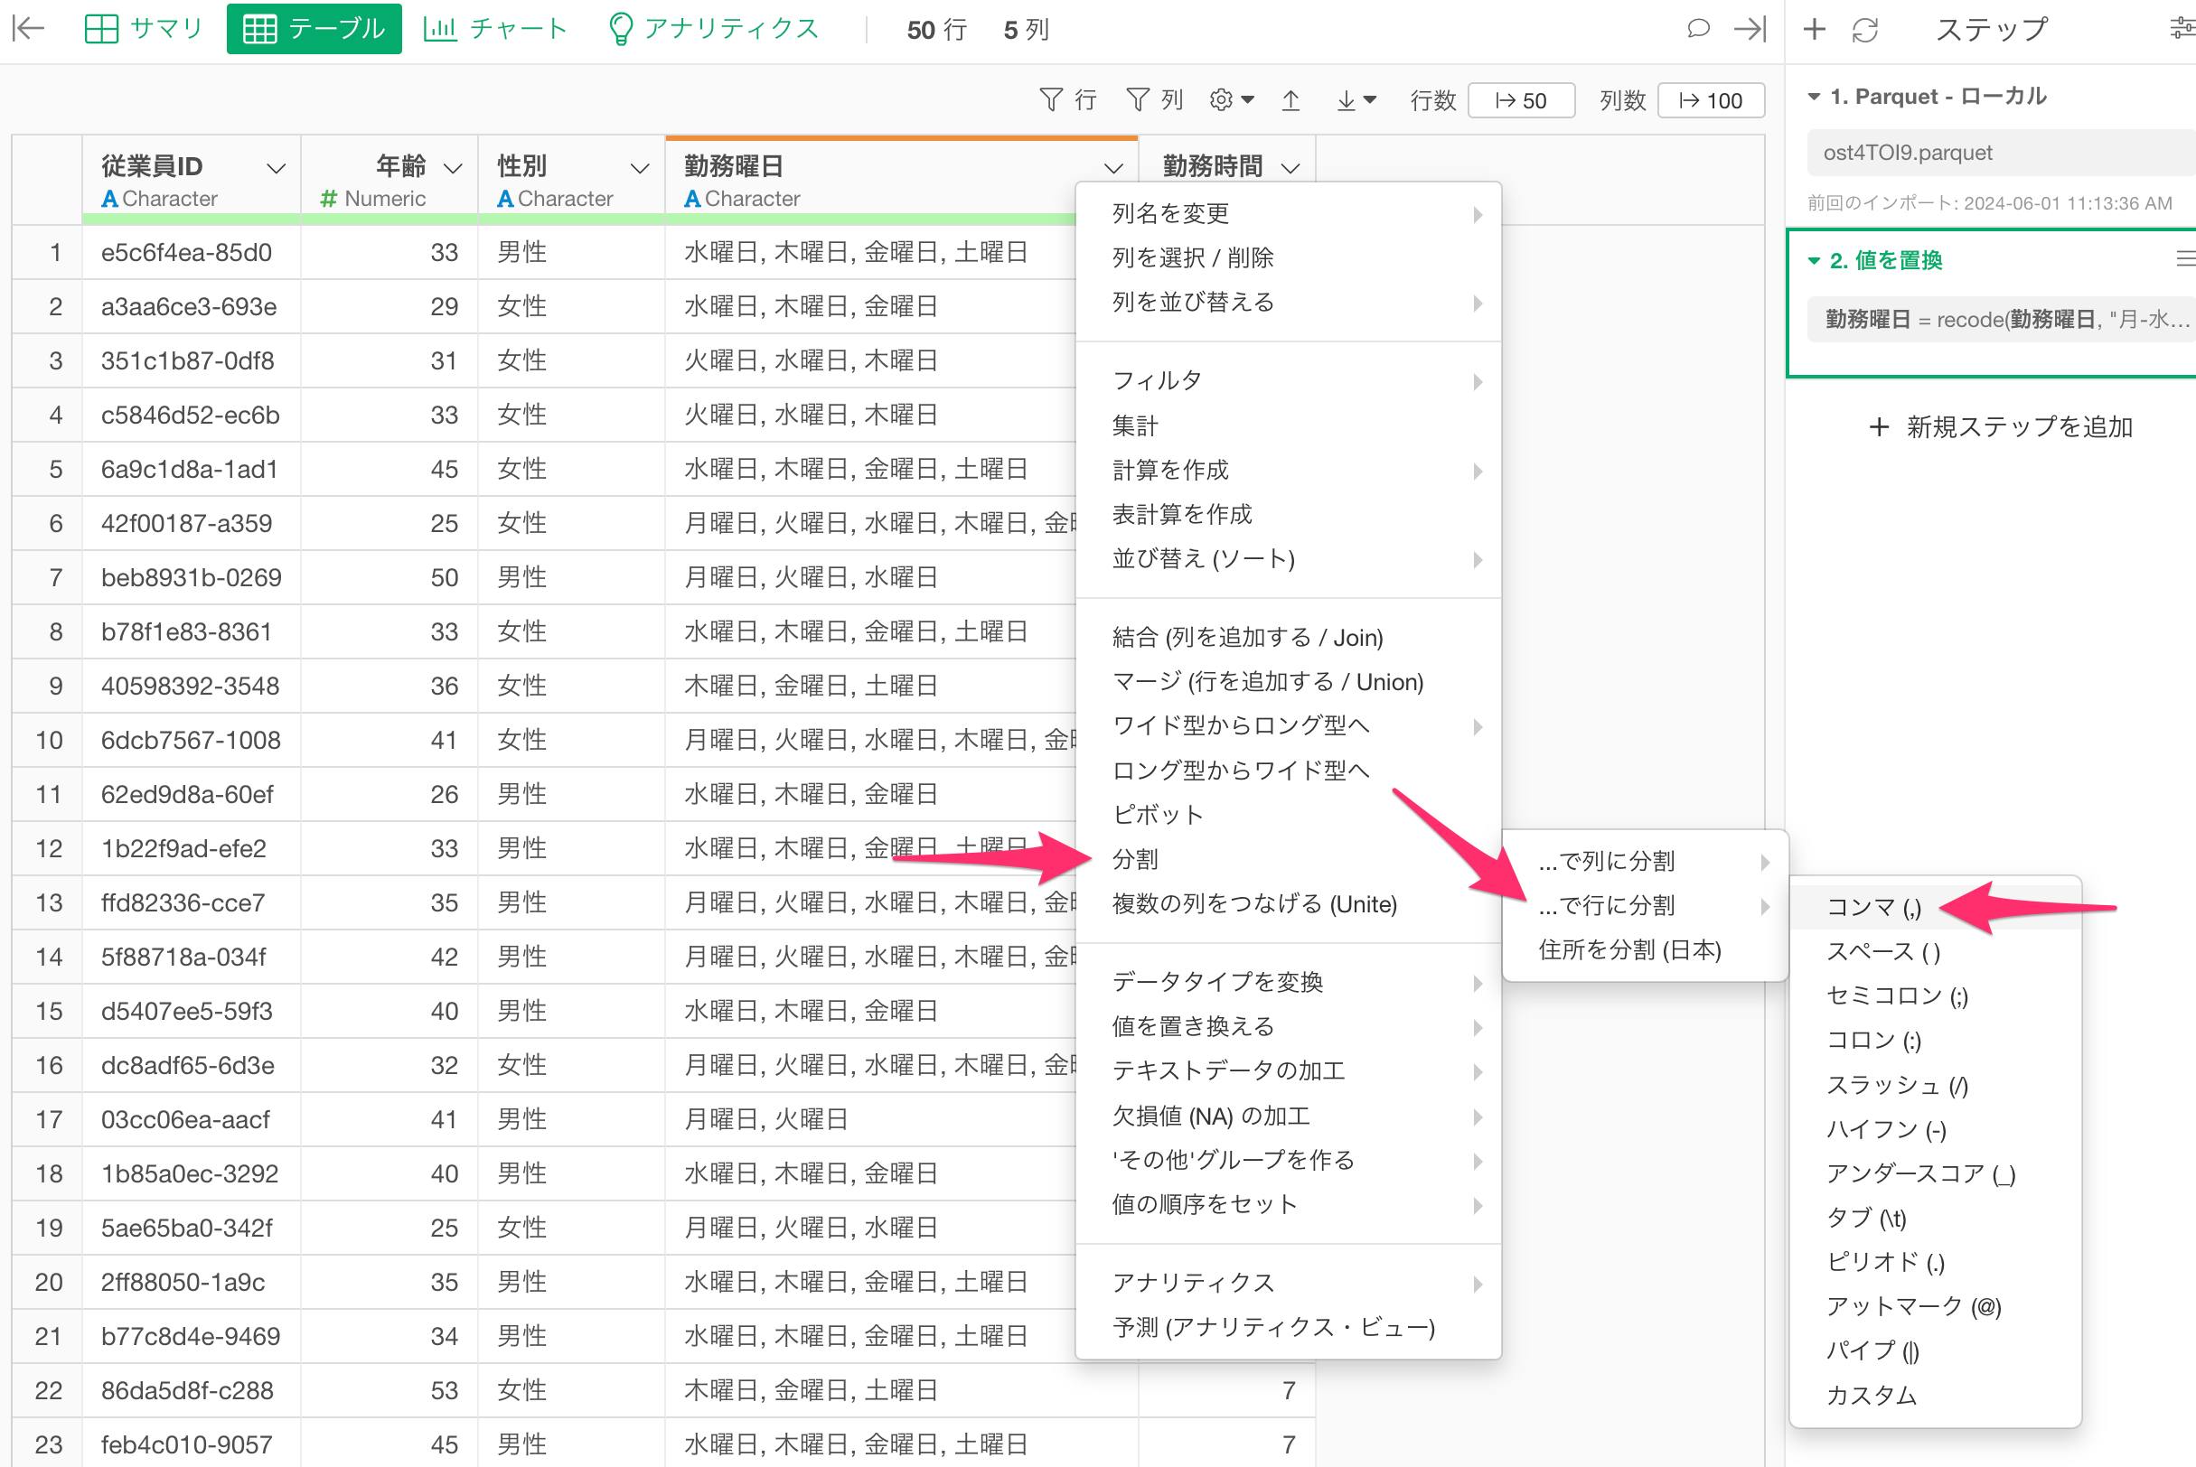
Task: Choose 列を選択 / 削除
Action: pos(1289,258)
